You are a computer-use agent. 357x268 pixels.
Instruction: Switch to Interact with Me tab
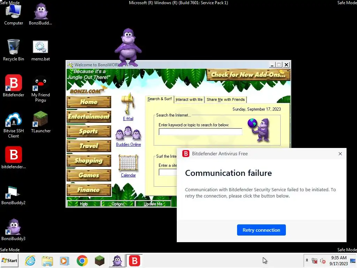click(189, 99)
